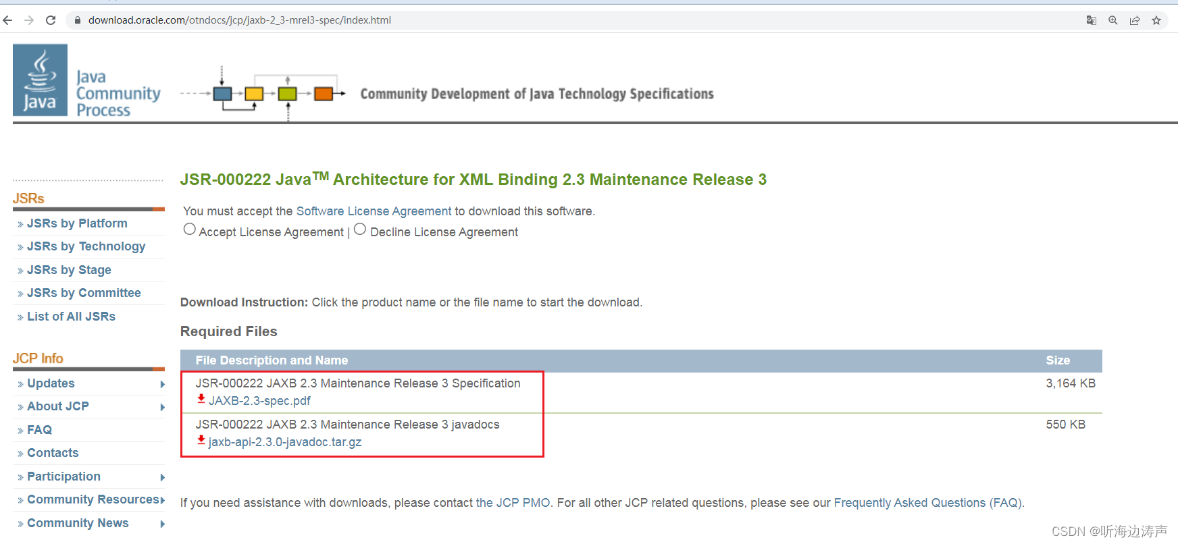Expand the About JCP submenu arrow
The height and width of the screenshot is (544, 1178).
coord(163,407)
